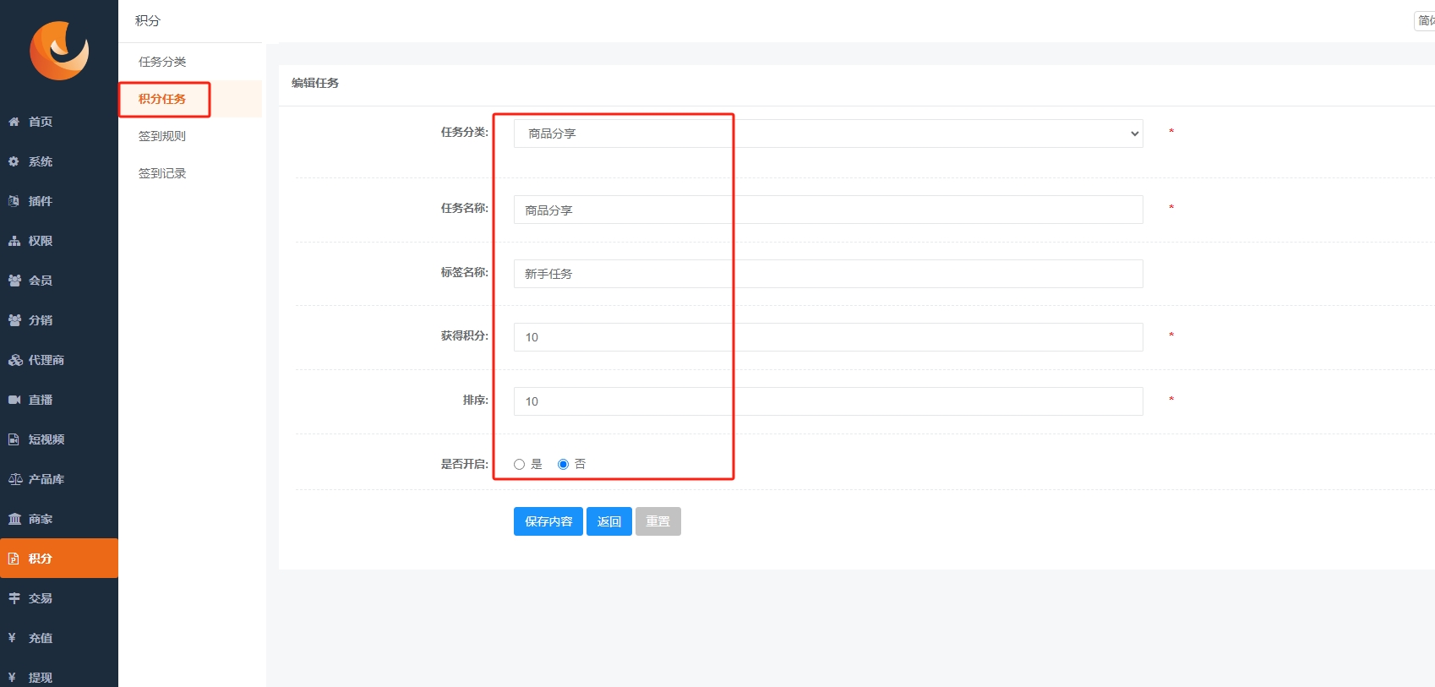Select 是 to enable the task
The width and height of the screenshot is (1435, 687).
(519, 465)
